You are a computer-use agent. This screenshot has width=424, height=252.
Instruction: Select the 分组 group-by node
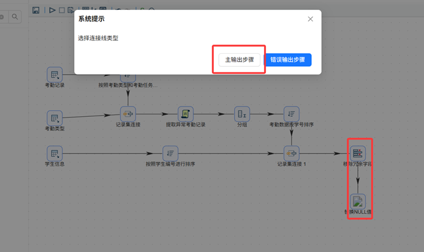242,114
